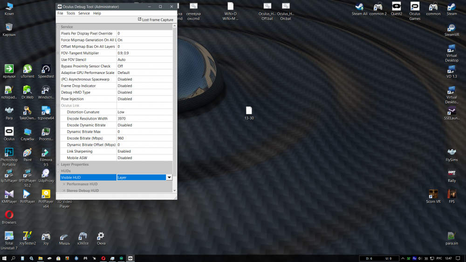Click the Lost Frame Capture button
The width and height of the screenshot is (466, 262).
pyautogui.click(x=156, y=20)
